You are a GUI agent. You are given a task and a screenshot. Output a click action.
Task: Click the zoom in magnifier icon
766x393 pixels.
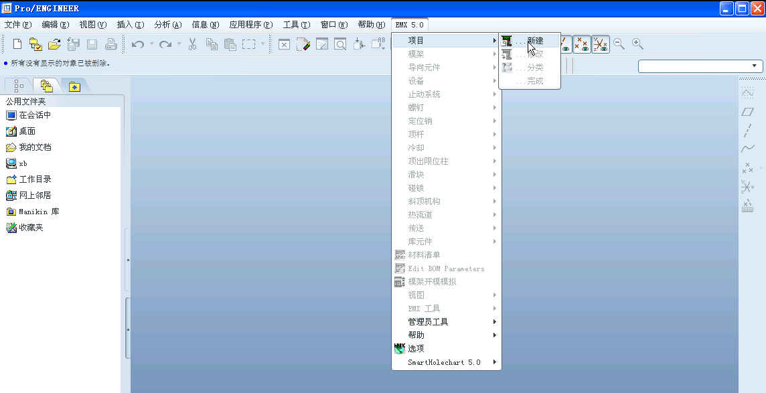tap(637, 44)
